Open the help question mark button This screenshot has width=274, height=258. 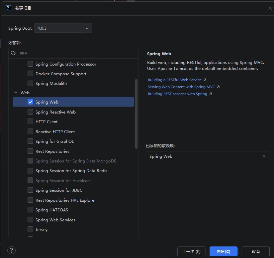(x=12, y=250)
